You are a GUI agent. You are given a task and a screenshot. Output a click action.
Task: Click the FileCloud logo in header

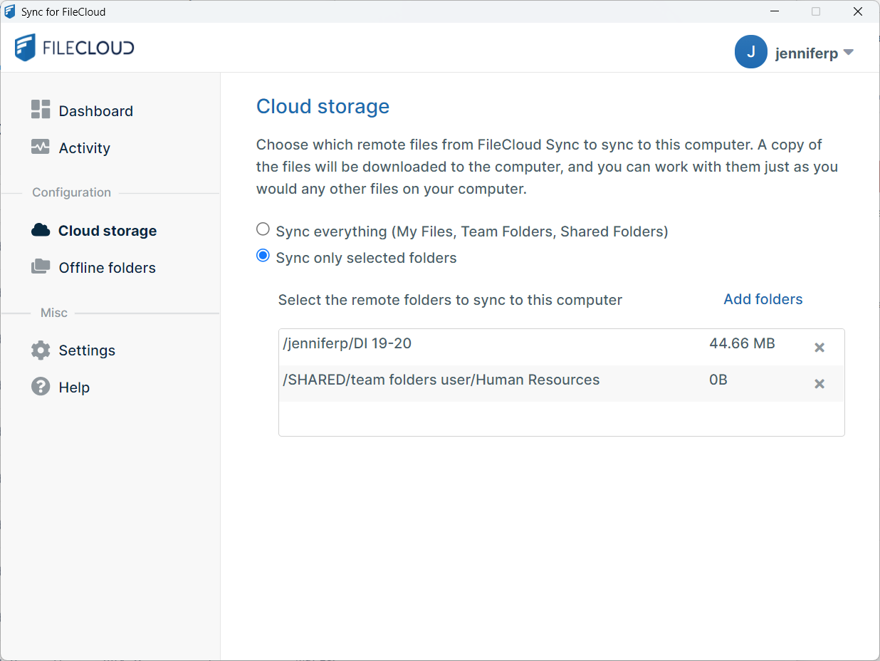(x=75, y=48)
